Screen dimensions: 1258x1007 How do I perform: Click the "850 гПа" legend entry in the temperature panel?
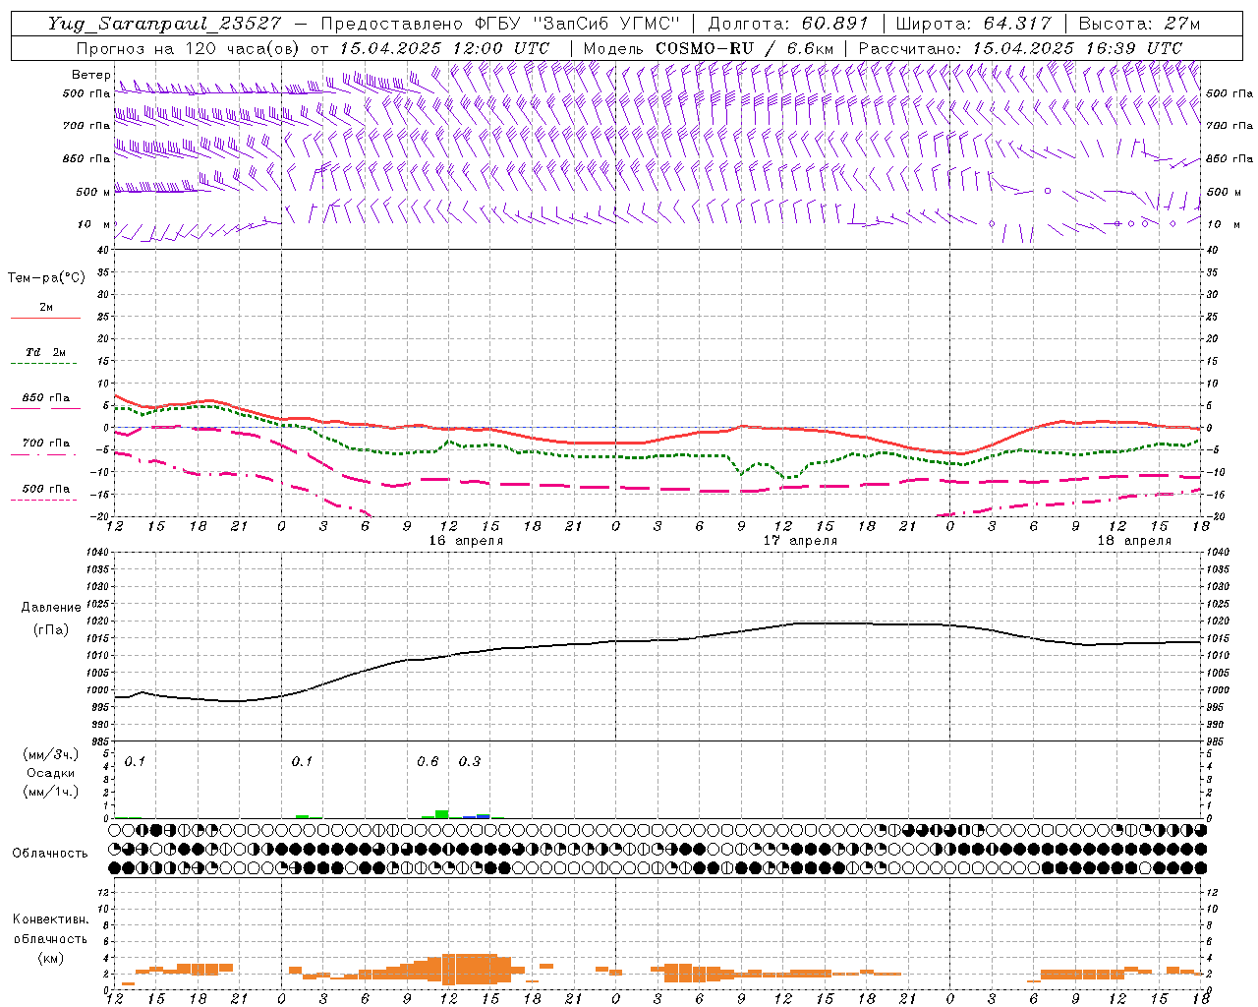46,398
